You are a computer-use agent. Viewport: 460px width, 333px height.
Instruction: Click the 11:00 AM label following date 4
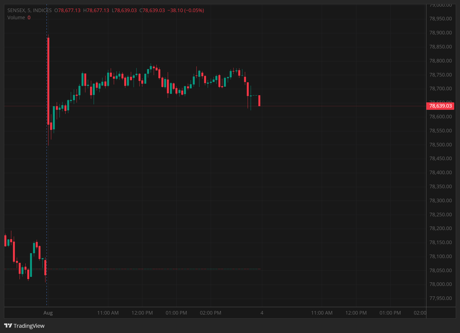point(322,313)
